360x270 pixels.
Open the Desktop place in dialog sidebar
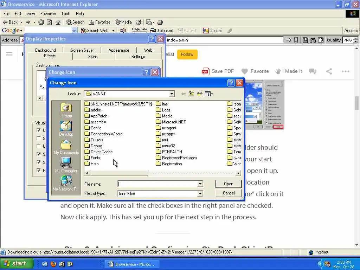click(x=66, y=129)
